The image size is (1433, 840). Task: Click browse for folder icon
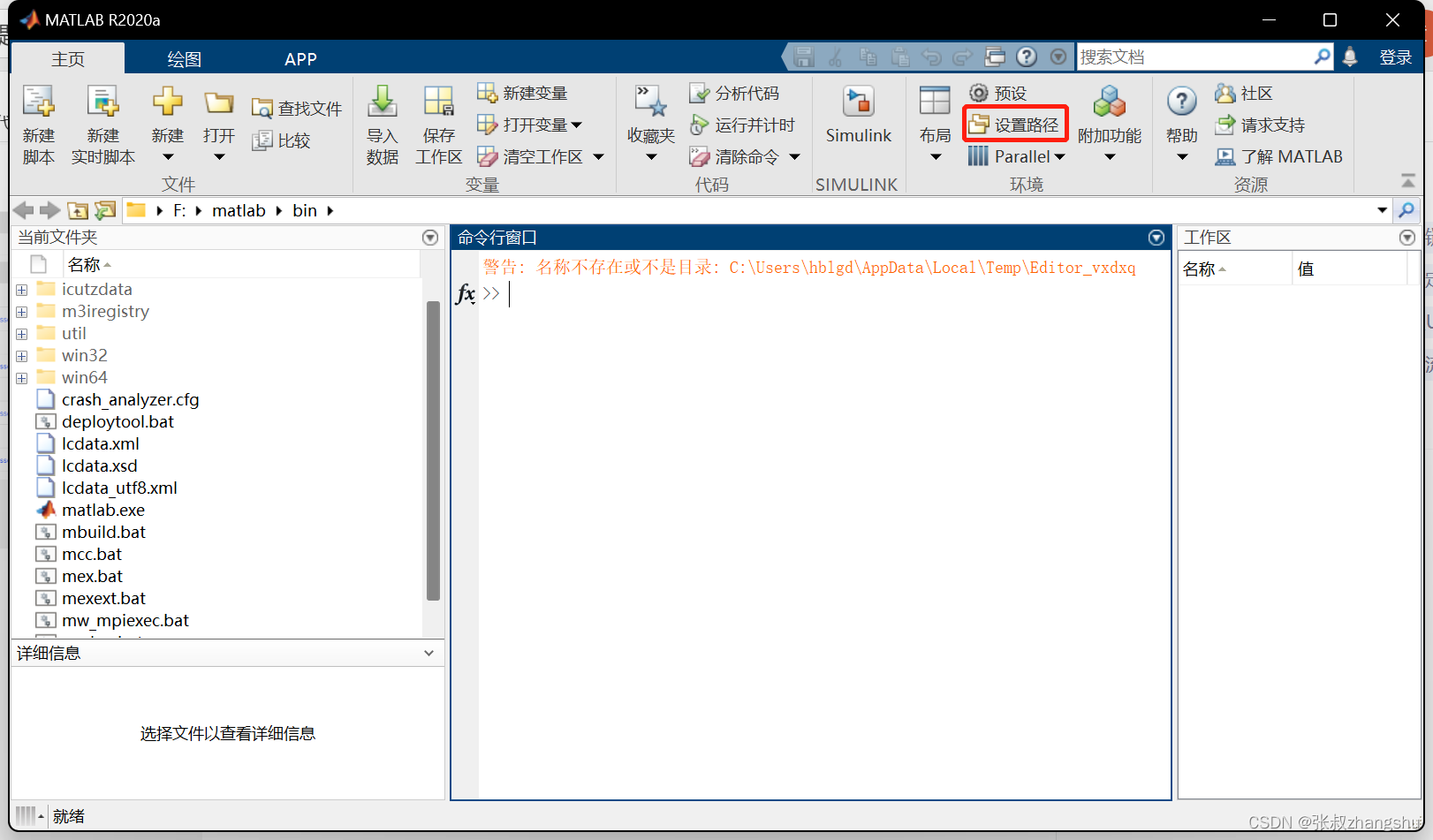pos(105,210)
